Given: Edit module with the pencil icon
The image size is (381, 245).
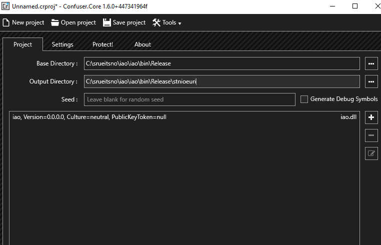Looking at the screenshot, I should 371,153.
